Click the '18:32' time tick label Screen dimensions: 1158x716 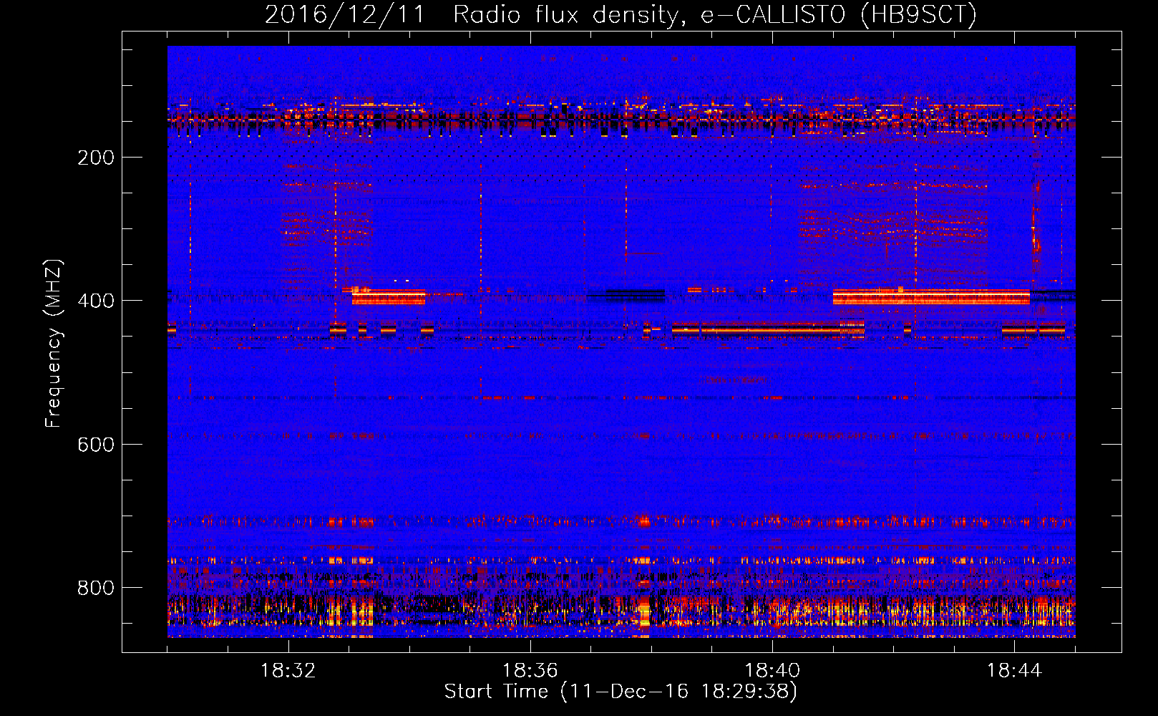coord(288,671)
